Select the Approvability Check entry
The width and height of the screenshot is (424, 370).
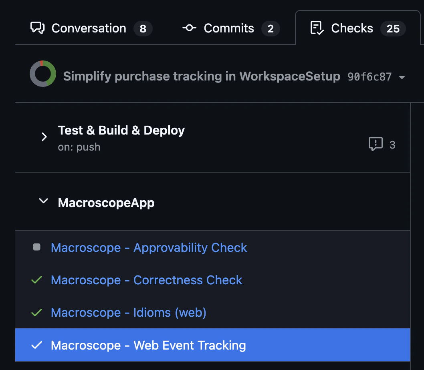tap(148, 247)
